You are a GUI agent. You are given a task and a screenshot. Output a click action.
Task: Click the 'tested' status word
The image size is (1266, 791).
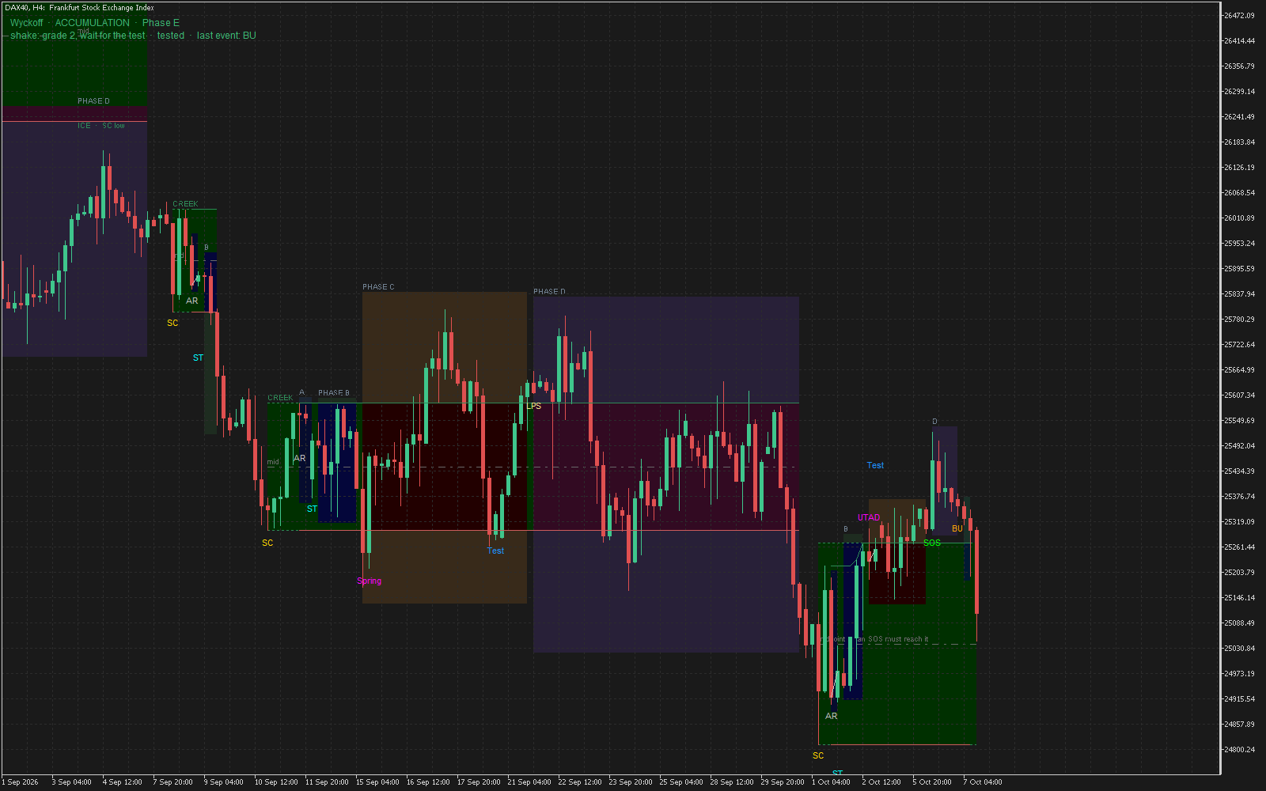(171, 36)
